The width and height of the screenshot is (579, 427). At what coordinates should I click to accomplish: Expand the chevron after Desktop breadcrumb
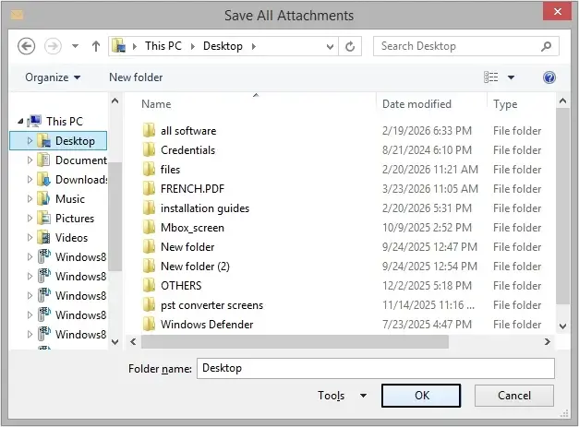coord(254,46)
